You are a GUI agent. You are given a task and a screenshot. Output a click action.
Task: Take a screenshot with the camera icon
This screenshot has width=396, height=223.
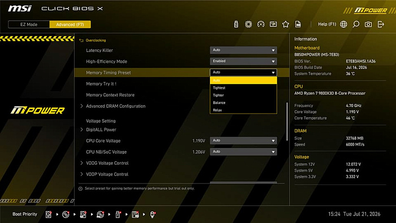[368, 24]
